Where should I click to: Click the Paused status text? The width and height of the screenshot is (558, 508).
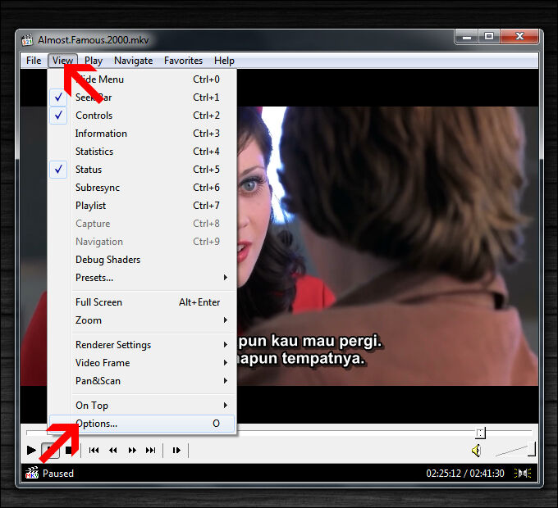click(x=58, y=474)
